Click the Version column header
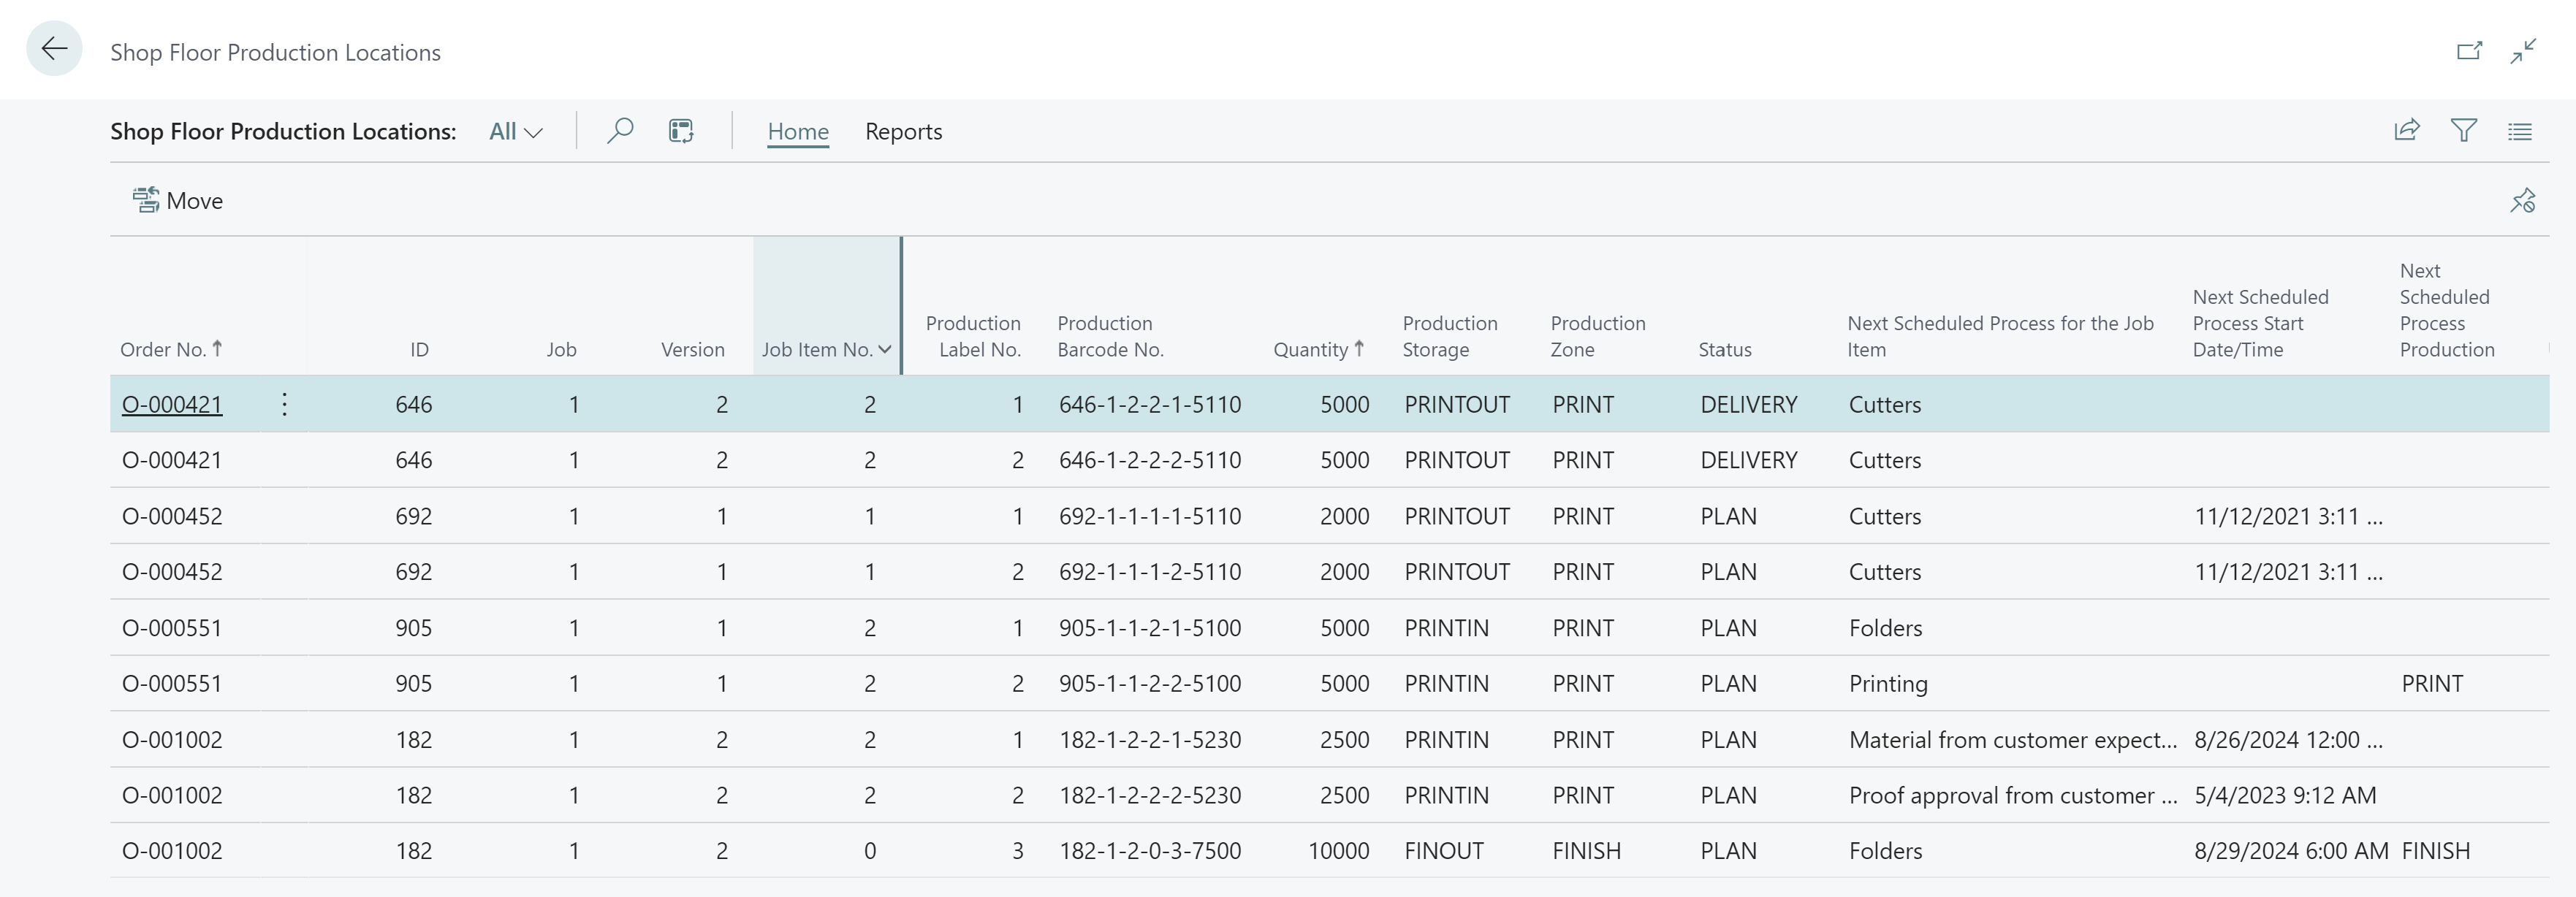 692,349
